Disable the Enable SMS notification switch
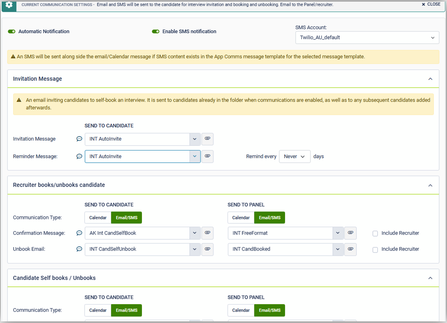The image size is (447, 323). [155, 32]
